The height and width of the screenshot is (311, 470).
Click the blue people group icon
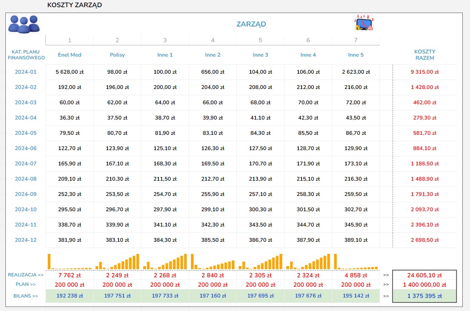tap(23, 24)
